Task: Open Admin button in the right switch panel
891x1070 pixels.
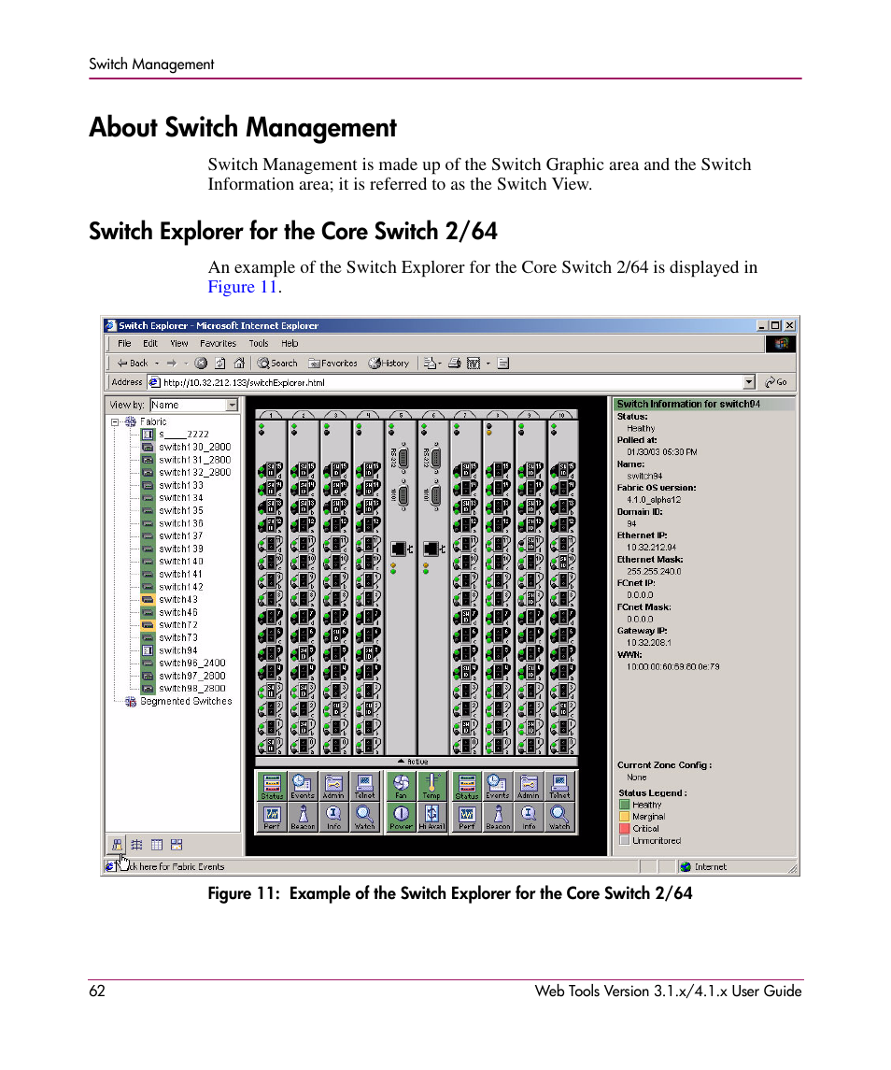Action: [529, 786]
